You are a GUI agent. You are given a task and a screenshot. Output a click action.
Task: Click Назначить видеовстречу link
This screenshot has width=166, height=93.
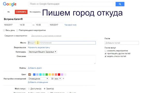[x=39, y=48]
